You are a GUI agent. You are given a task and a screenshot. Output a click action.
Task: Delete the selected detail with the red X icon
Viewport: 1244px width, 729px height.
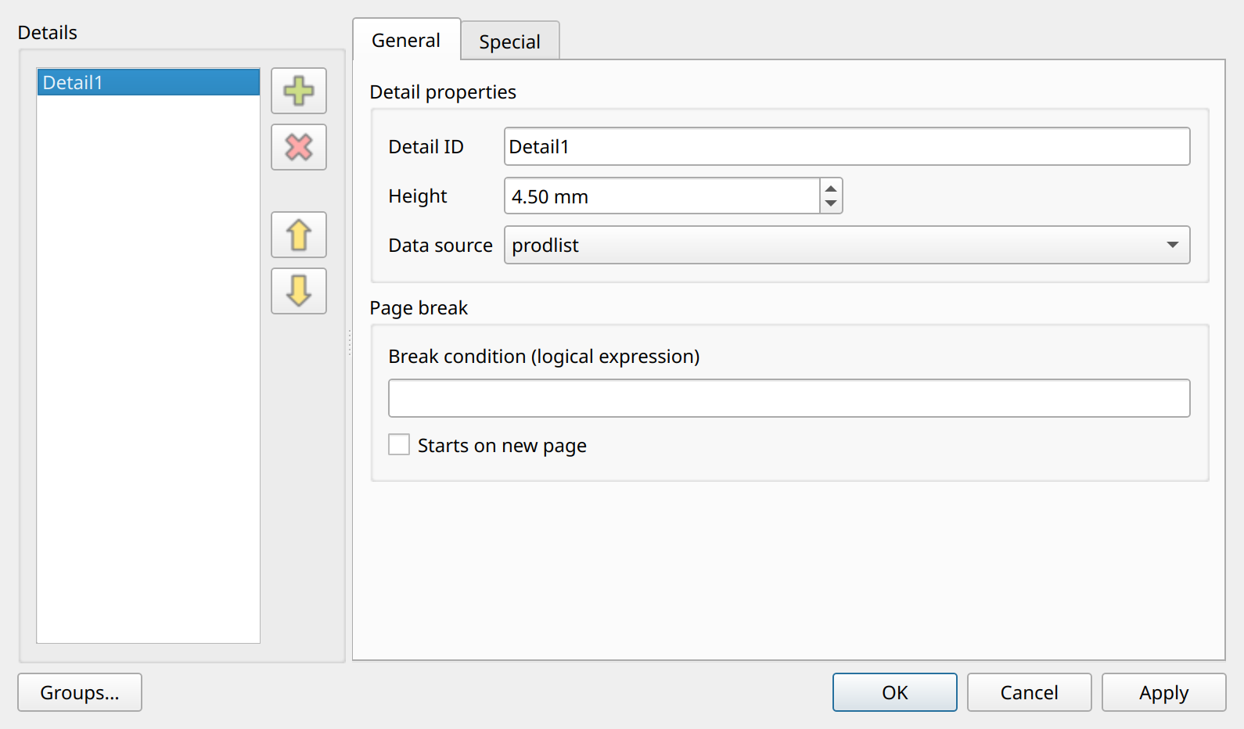(298, 147)
